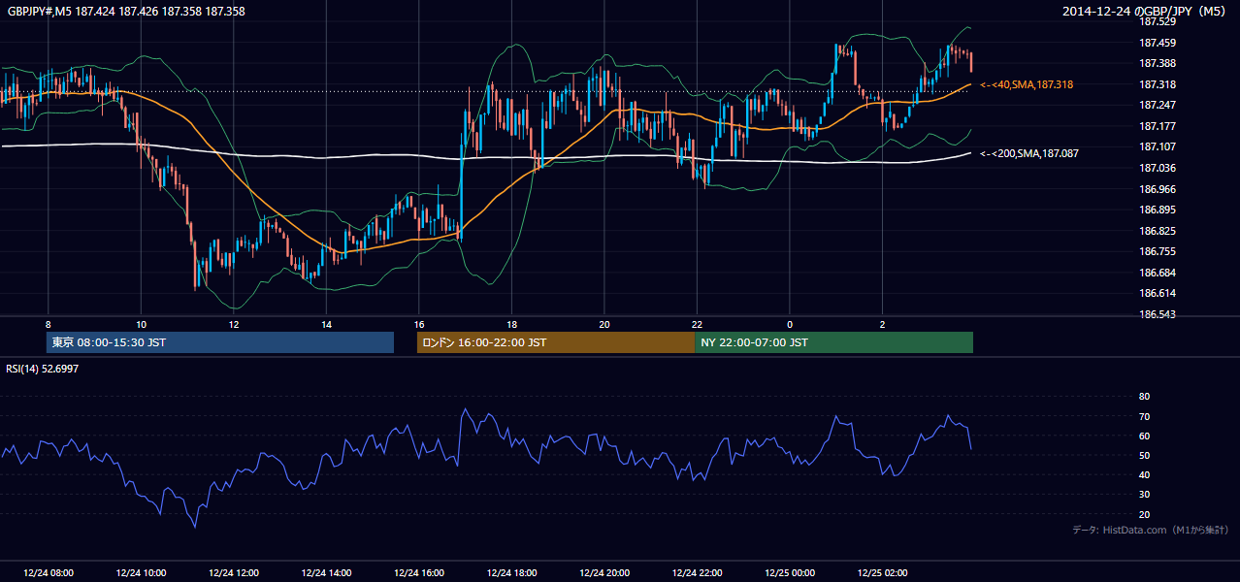Image resolution: width=1240 pixels, height=582 pixels.
Task: Click the 12/24 10:00 bottom time label
Action: click(x=142, y=572)
